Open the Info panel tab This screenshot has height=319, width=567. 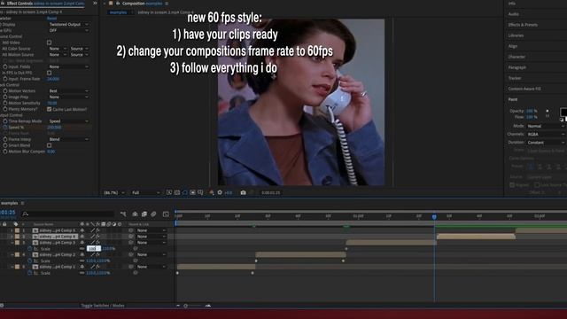click(x=512, y=4)
